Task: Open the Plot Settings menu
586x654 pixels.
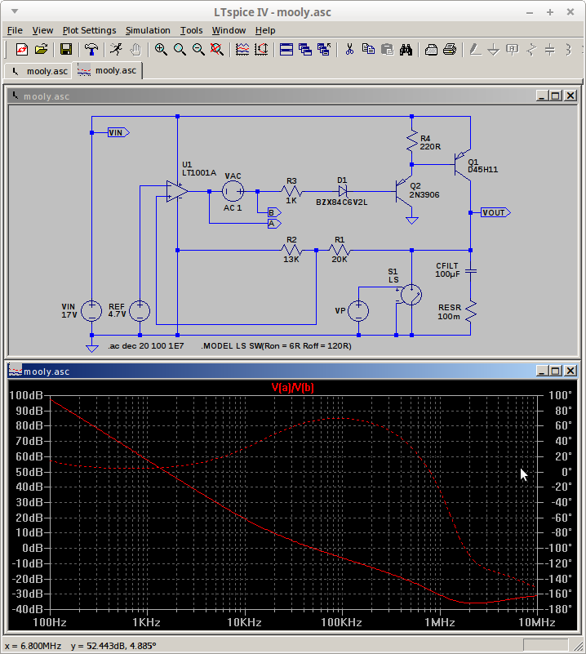Action: [x=89, y=30]
